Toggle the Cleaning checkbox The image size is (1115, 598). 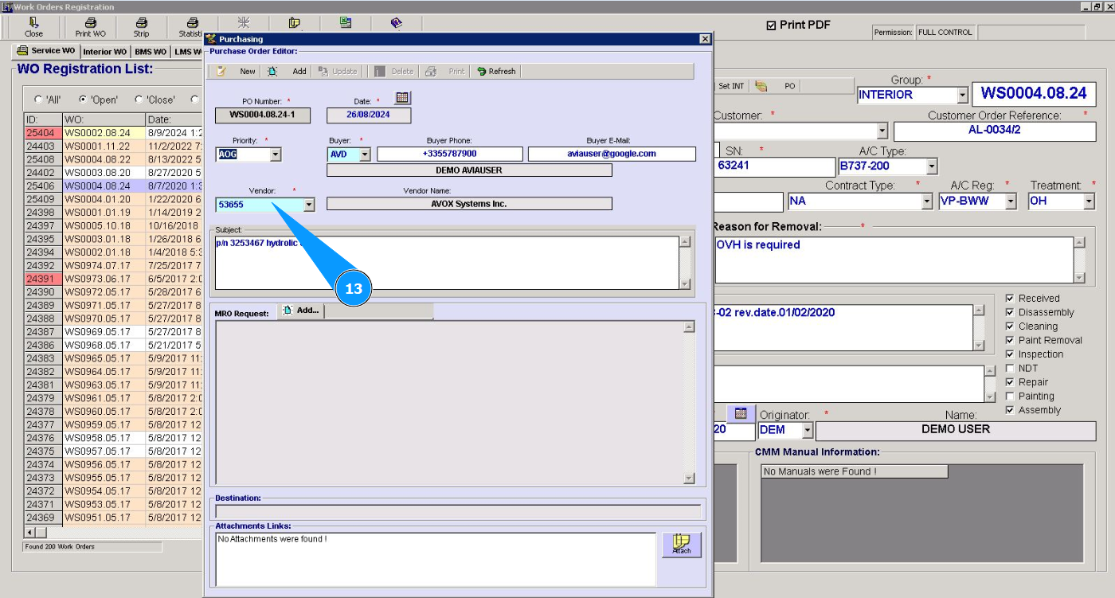click(1010, 326)
